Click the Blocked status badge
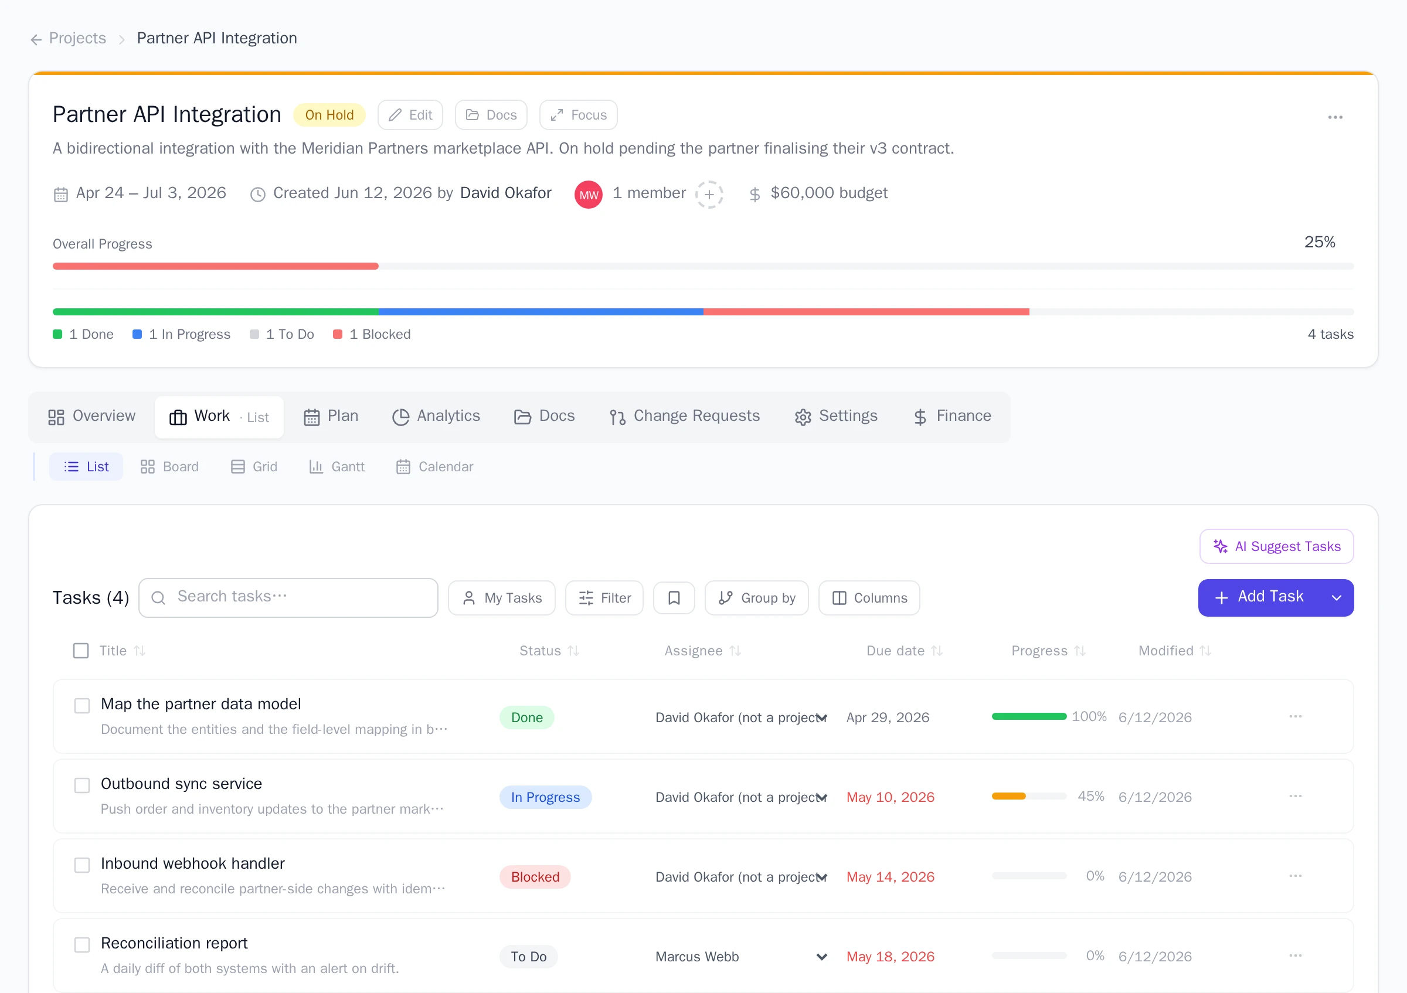 coord(535,876)
